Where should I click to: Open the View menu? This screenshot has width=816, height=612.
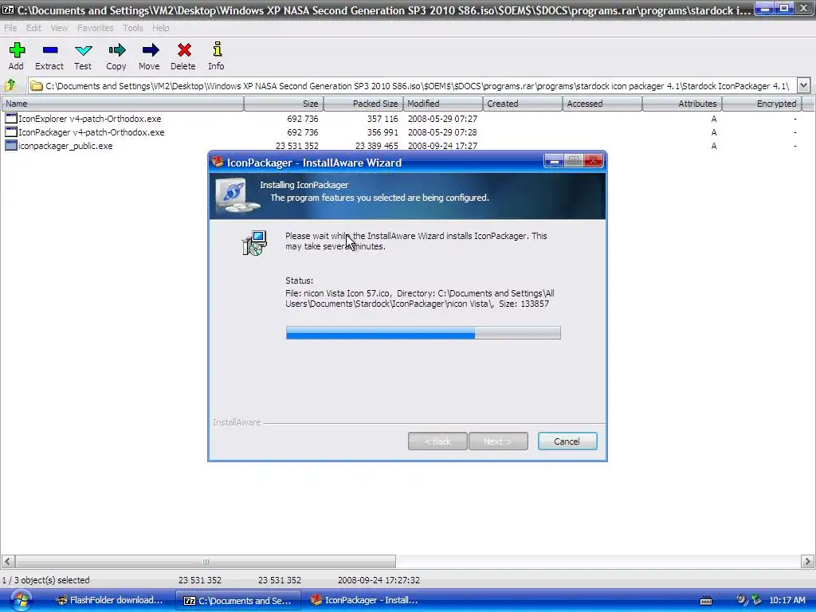[59, 28]
